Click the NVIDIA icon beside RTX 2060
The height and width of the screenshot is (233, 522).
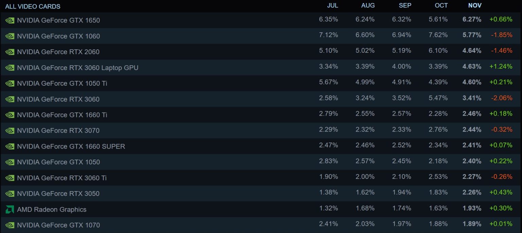coord(10,52)
